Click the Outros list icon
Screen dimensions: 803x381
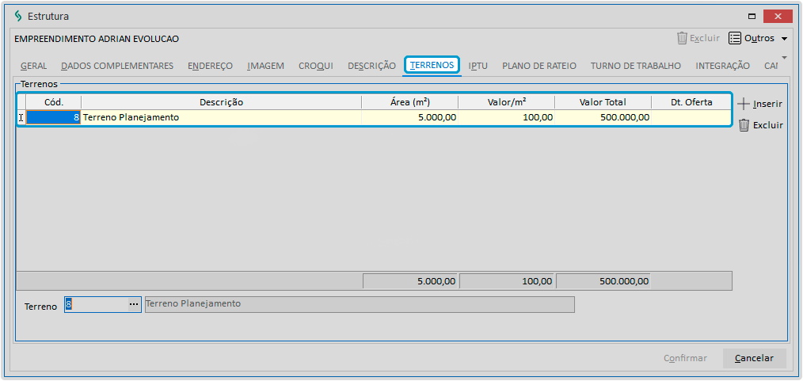735,38
